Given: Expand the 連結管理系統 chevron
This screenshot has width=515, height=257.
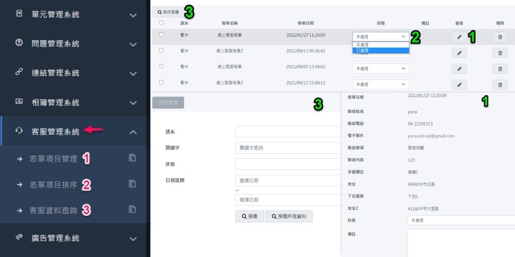Looking at the screenshot, I should [133, 74].
